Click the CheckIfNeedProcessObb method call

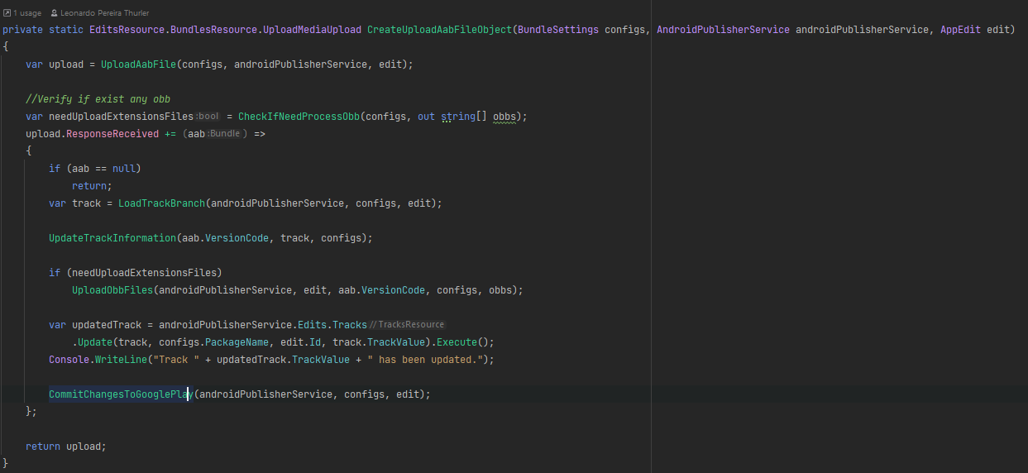(299, 117)
